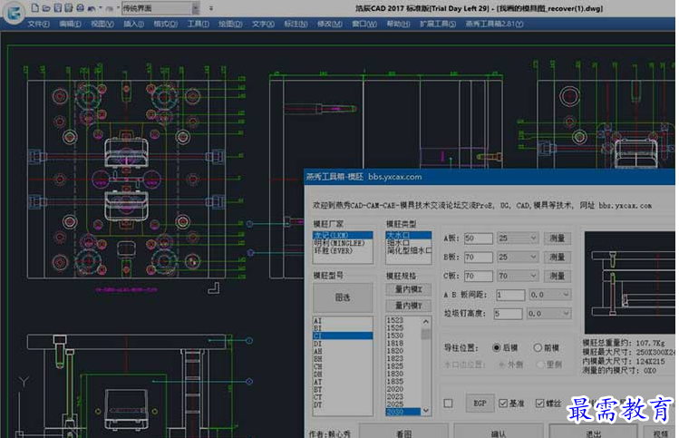Open the 标注(N) menu
679x438 pixels.
tap(296, 24)
